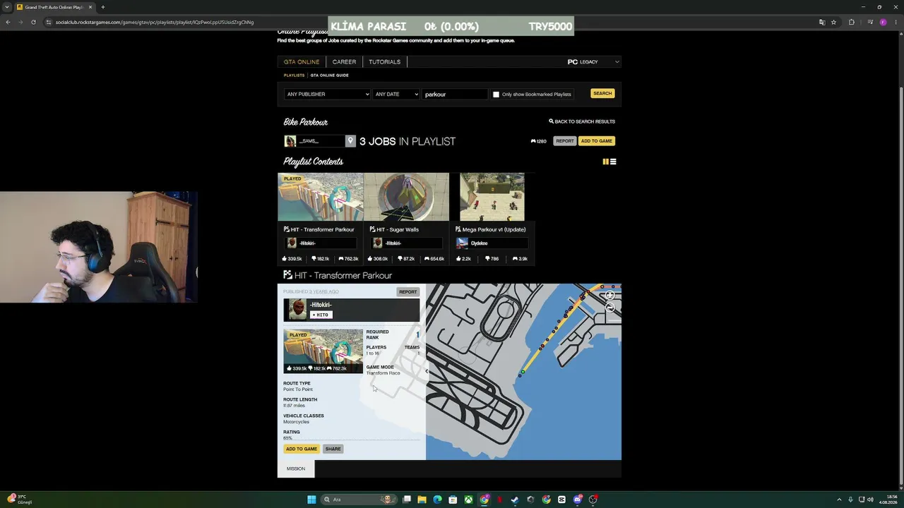This screenshot has height=508, width=904.
Task: Open the GTA Online Guide sub-menu item
Action: click(x=329, y=75)
